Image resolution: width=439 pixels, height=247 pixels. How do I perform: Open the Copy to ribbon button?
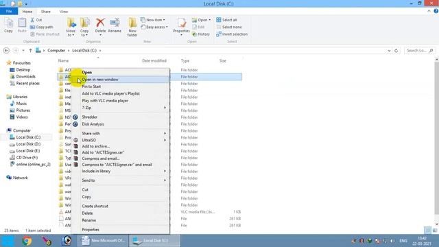(84, 27)
